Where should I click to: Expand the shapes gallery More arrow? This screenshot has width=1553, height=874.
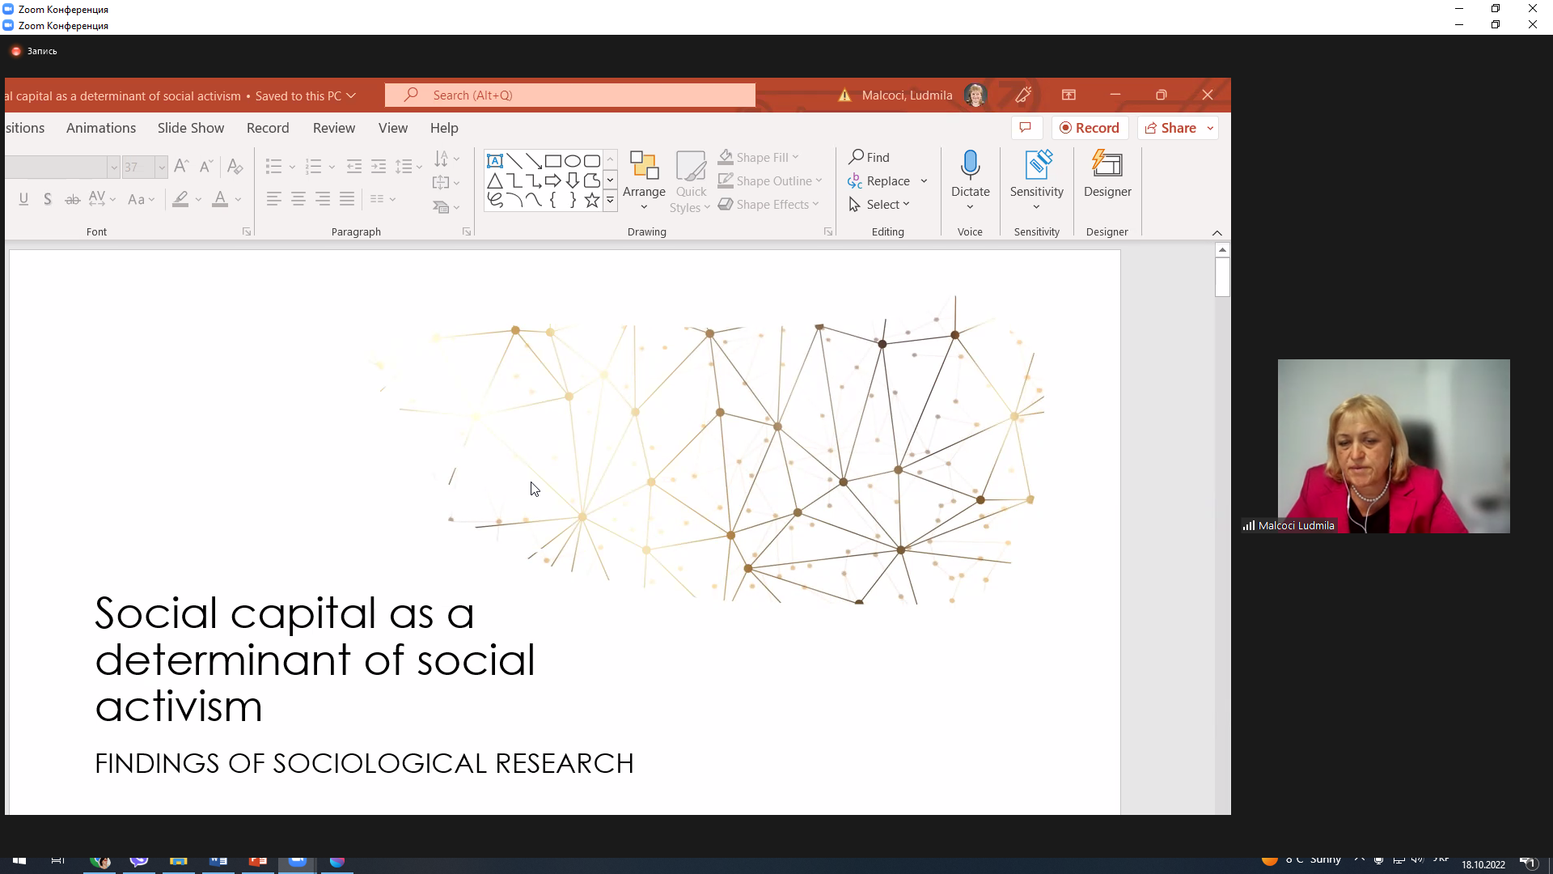pos(610,200)
